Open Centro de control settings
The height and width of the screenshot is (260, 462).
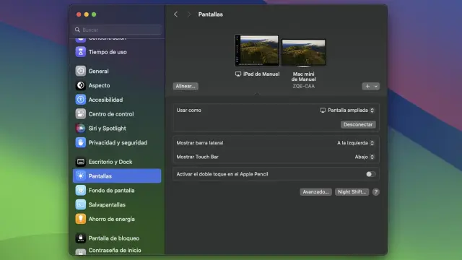[x=117, y=114]
